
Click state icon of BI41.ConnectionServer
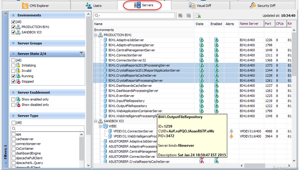click(201, 55)
